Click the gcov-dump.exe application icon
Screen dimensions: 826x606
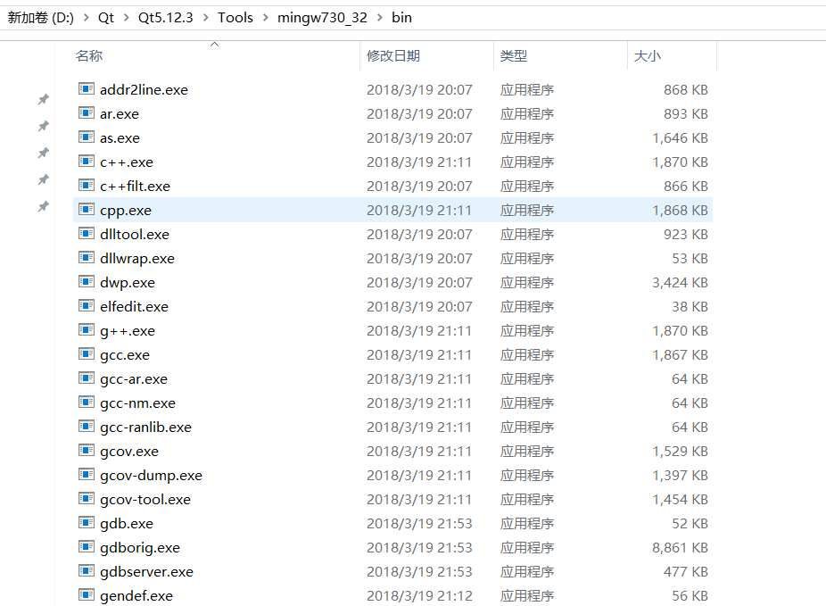87,475
